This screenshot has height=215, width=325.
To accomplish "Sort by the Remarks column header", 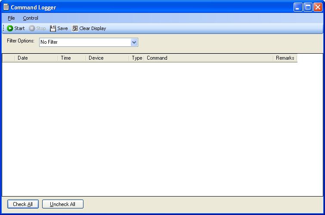I will click(285, 58).
